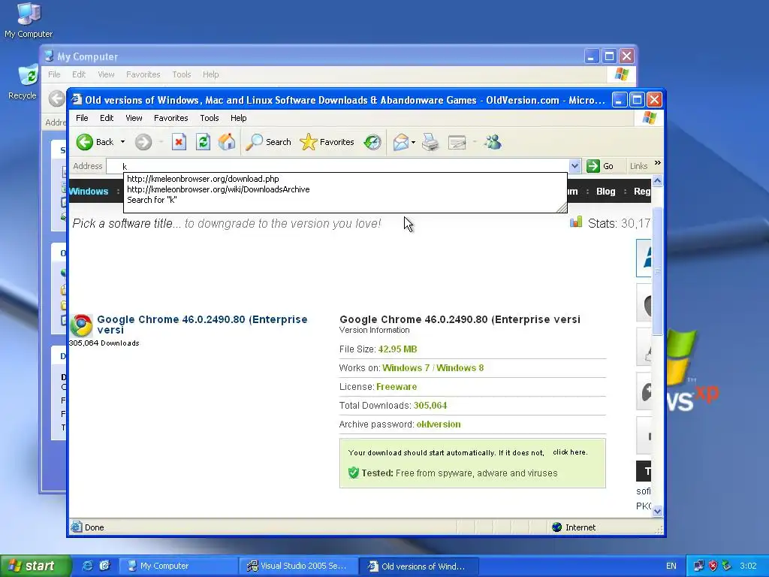The width and height of the screenshot is (769, 577).
Task: Open the Messenger people icon
Action: 493,142
